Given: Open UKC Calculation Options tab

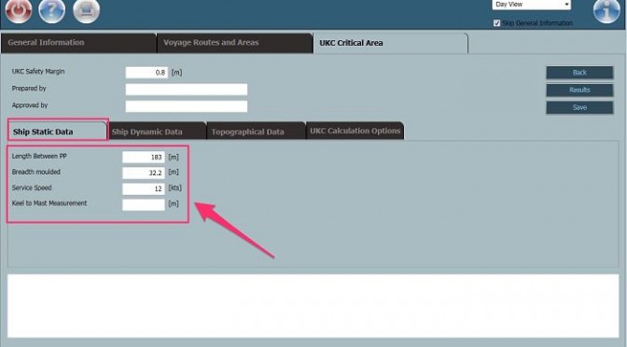Looking at the screenshot, I should click(x=355, y=131).
